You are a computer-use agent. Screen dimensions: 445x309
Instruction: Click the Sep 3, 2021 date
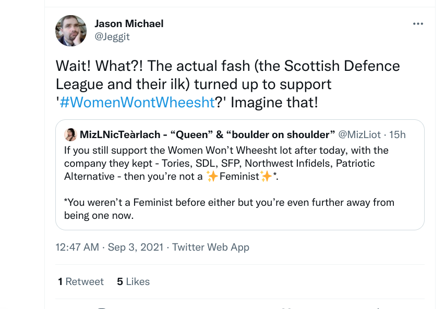coord(136,247)
